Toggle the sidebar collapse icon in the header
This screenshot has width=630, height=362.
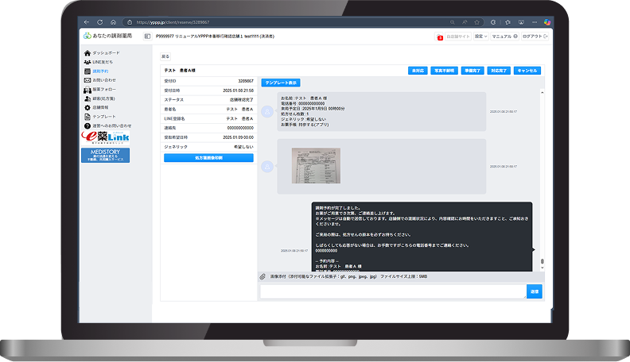(x=148, y=37)
